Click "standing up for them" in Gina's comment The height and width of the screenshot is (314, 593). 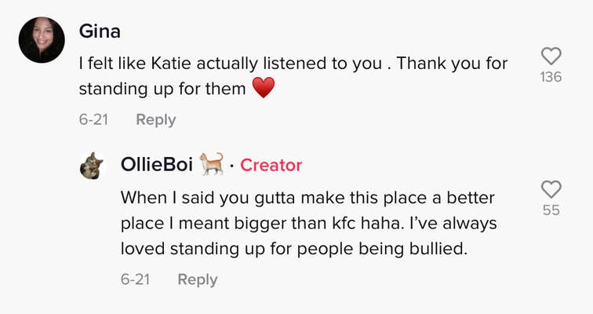point(162,89)
